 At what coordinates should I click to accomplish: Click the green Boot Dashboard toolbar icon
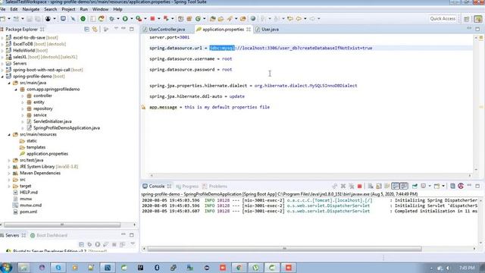[x=83, y=18]
